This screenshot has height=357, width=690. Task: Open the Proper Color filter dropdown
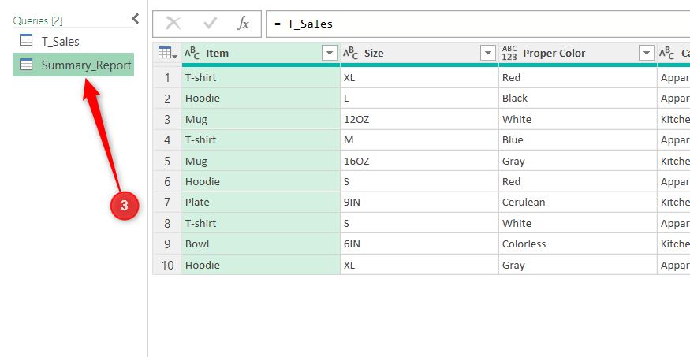646,54
